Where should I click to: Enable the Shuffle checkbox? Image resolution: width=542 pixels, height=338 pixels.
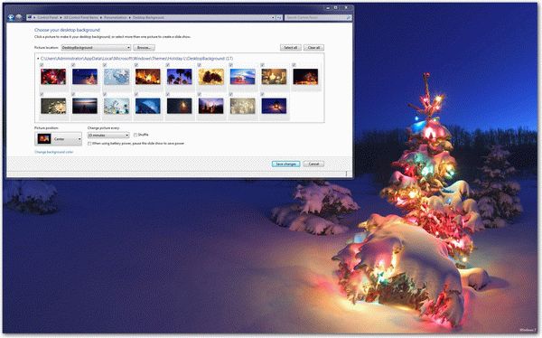point(135,135)
